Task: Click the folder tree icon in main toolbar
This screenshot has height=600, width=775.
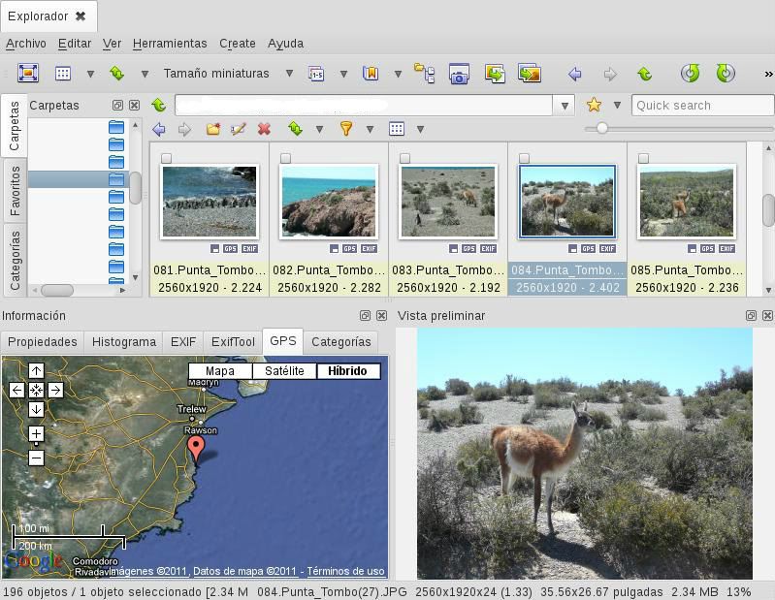Action: 424,73
